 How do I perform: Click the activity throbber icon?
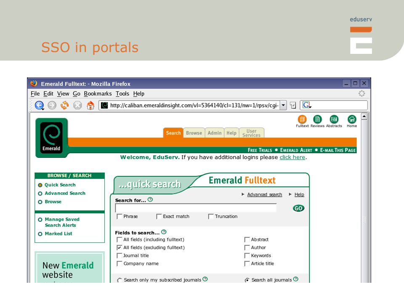click(362, 93)
